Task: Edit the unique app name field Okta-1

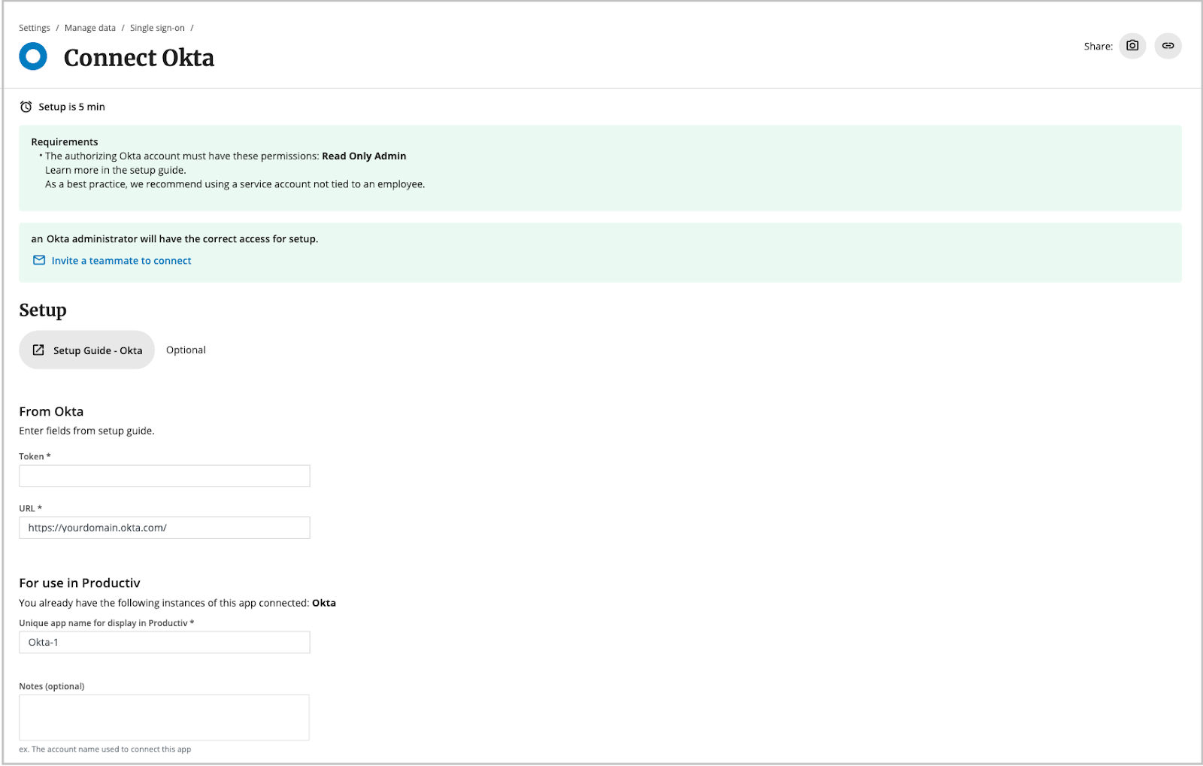Action: click(x=165, y=643)
